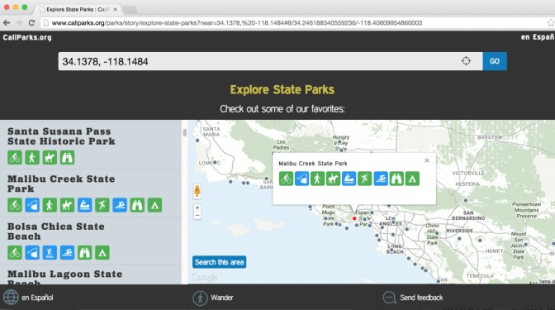This screenshot has height=310, width=555.
Task: Click biking icon in Malibu Creek sidebar entry
Action: (x=15, y=205)
